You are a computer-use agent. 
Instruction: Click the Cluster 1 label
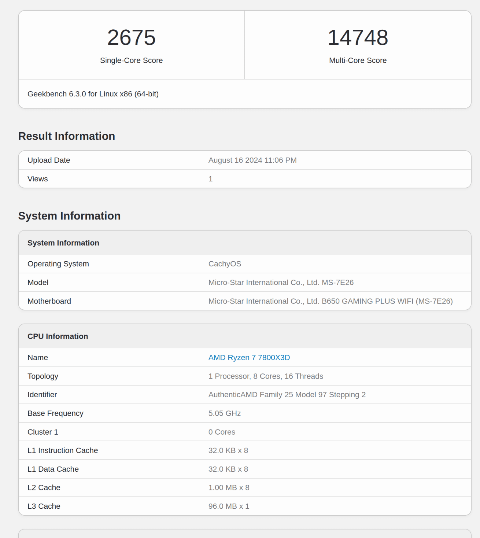pyautogui.click(x=43, y=432)
